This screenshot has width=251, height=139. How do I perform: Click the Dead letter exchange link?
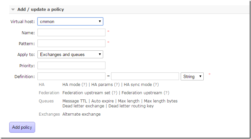tap(83, 106)
